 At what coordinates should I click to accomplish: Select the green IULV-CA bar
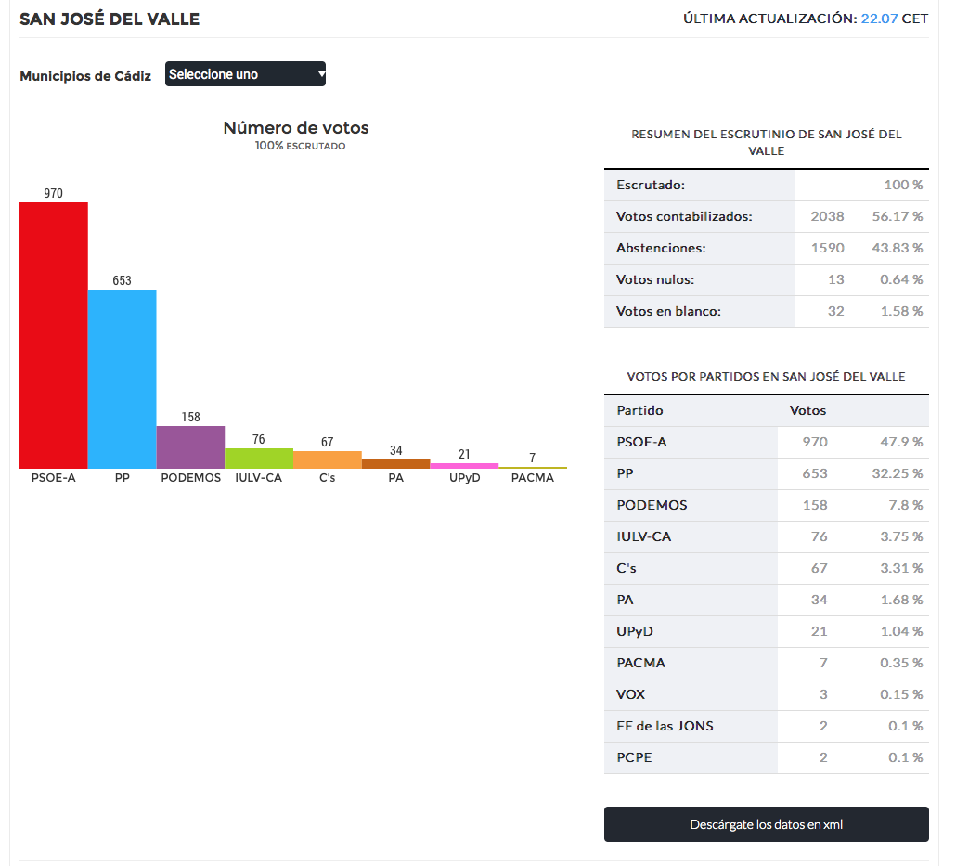(259, 458)
